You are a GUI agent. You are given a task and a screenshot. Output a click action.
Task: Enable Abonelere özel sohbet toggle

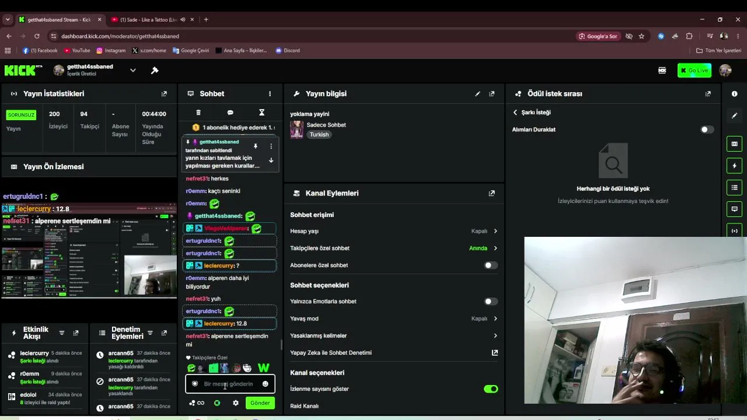491,265
